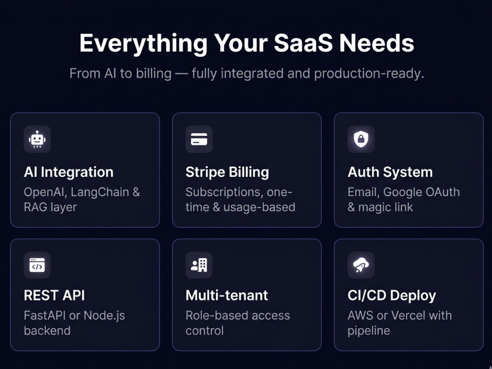Click the credit card icon for Stripe Billing
The height and width of the screenshot is (369, 492).
[199, 139]
